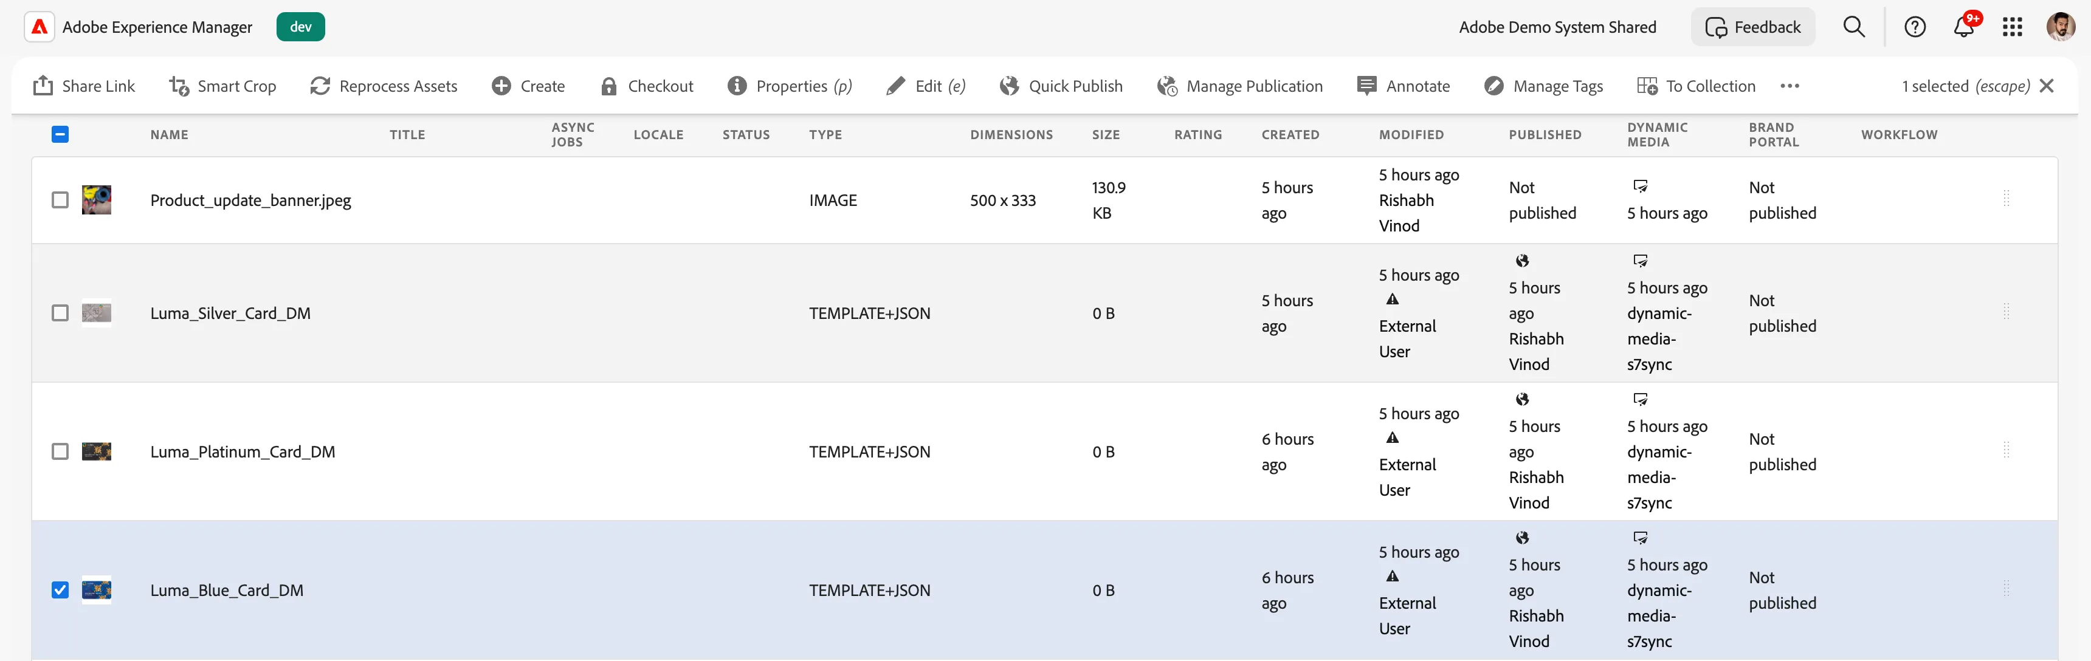Click To Collection action

coord(1697,86)
